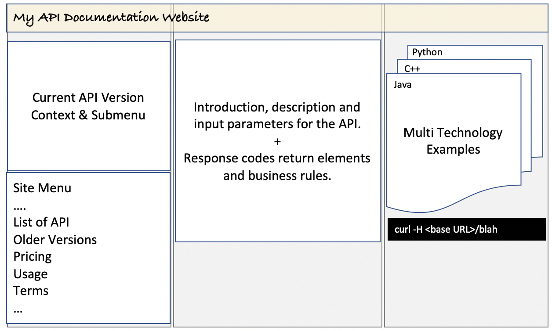The image size is (552, 331).
Task: Click the Current API Version text
Action: tap(88, 97)
